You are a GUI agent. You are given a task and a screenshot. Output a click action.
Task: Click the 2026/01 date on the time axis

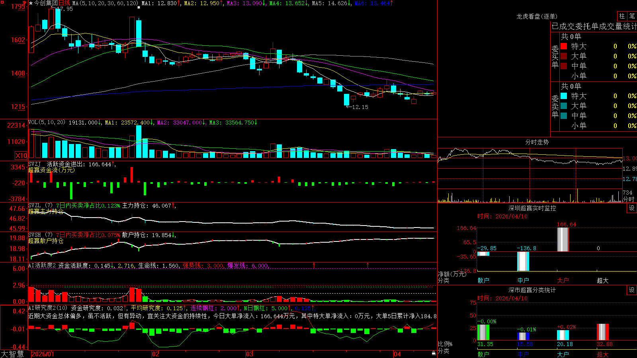43,354
